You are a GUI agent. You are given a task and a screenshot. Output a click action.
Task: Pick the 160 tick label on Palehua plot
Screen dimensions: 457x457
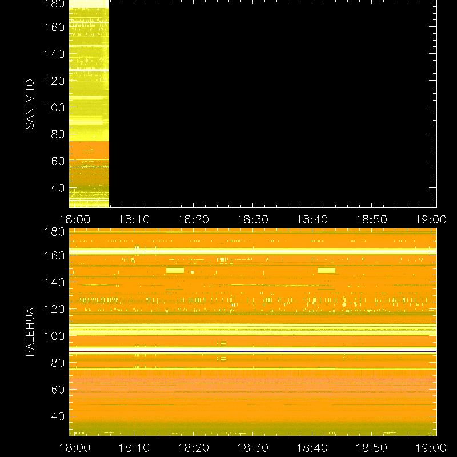tap(54, 255)
